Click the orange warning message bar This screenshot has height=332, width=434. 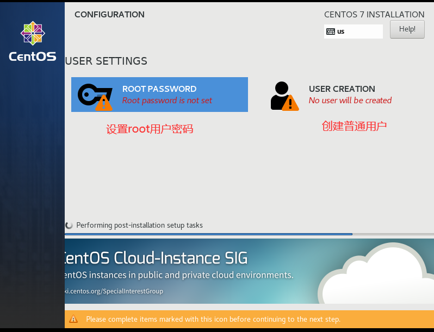[250, 319]
